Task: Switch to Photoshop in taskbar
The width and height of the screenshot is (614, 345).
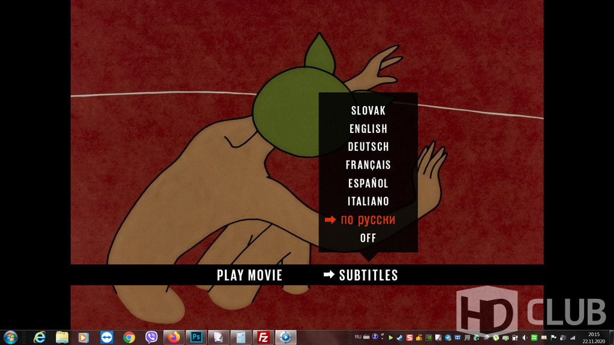Action: pos(196,337)
